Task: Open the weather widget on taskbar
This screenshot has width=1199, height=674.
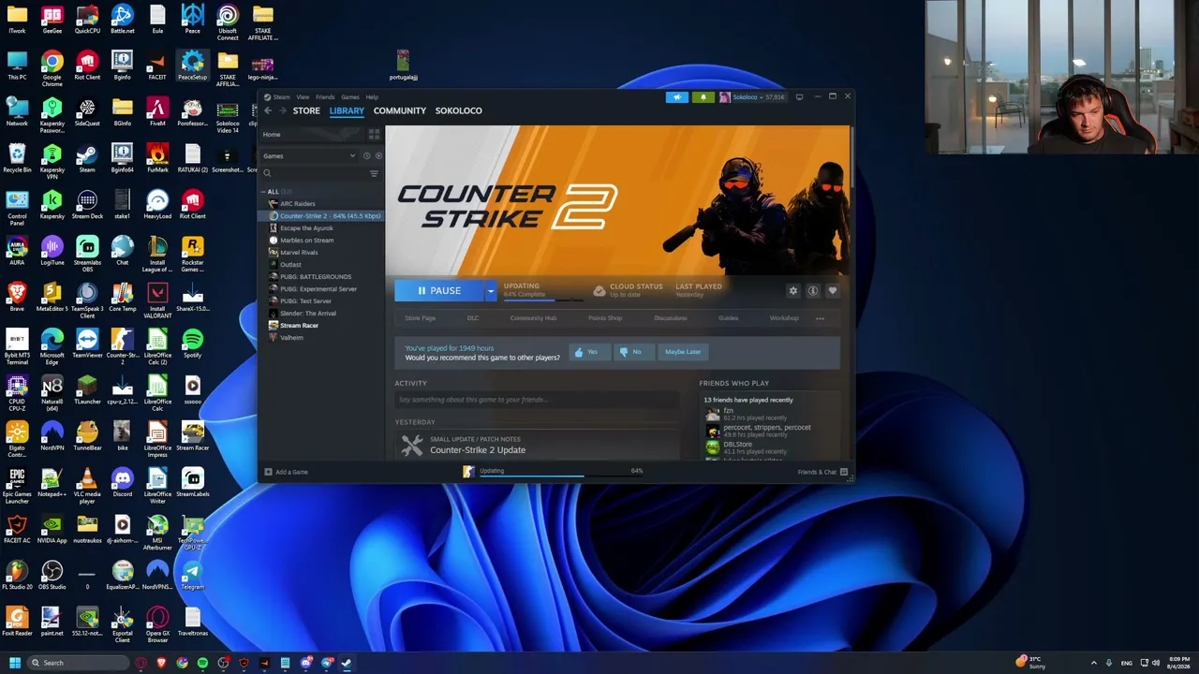Action: (x=1032, y=663)
